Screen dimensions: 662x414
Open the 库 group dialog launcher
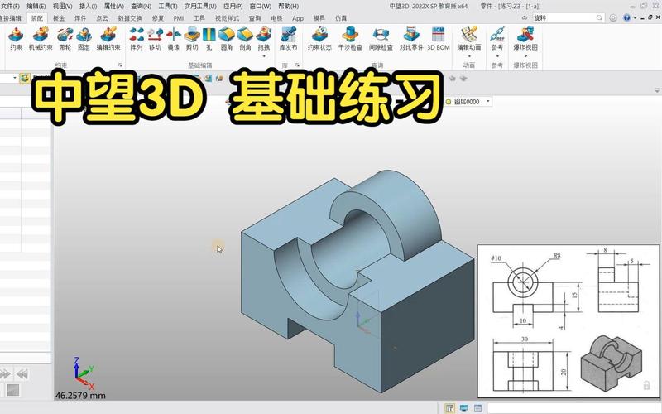click(297, 65)
